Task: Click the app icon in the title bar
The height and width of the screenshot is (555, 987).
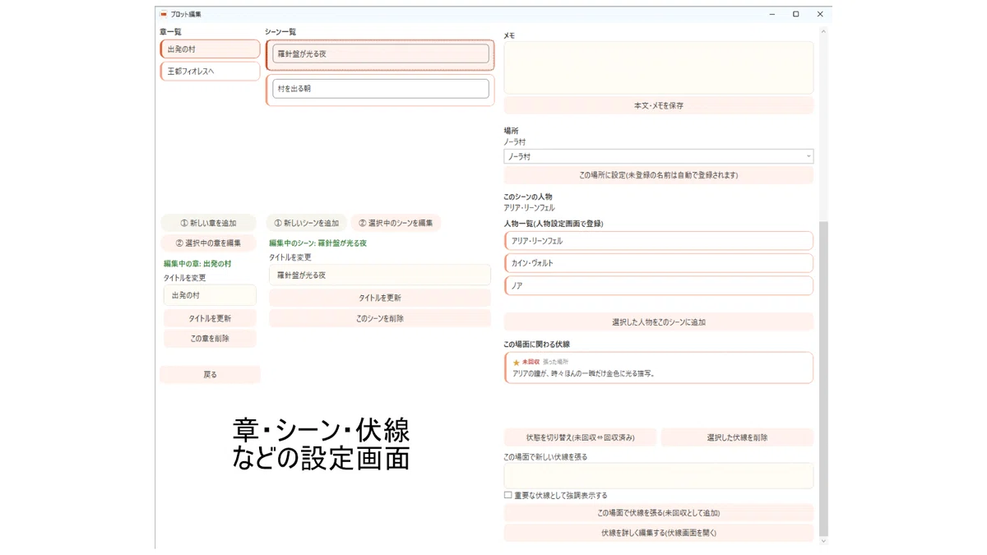Action: (x=164, y=14)
